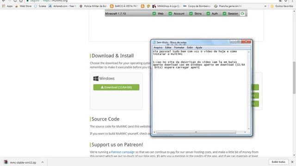Click the Download (32/64-bit) button for Windows
The width and height of the screenshot is (296, 166).
116,87
